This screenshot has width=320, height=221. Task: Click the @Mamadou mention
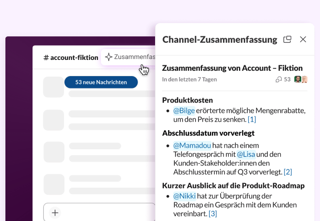pos(192,145)
